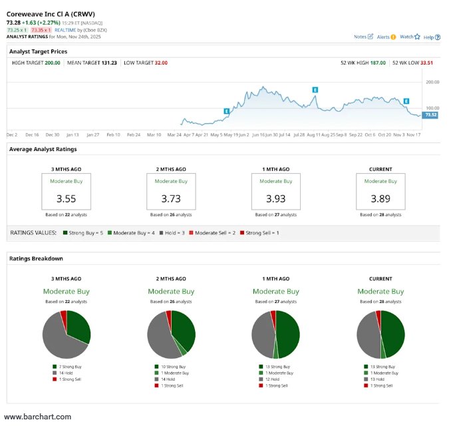The height and width of the screenshot is (430, 449).
Task: Click the Strong Buy = 5 green swatch
Action: 67,233
